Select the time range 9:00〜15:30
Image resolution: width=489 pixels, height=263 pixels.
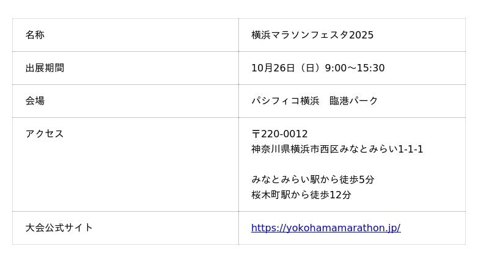coord(355,68)
